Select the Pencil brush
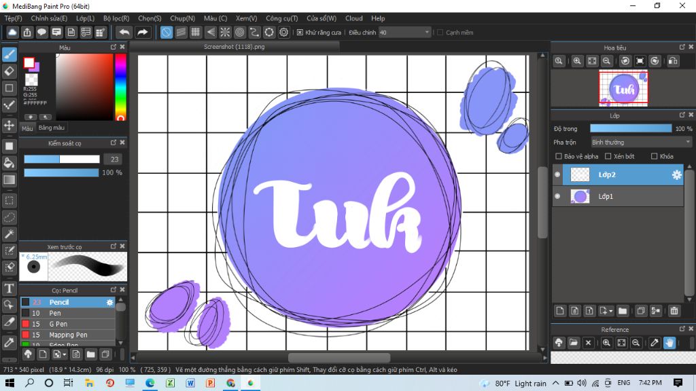Screen dimensions: 696x391 point(68,302)
